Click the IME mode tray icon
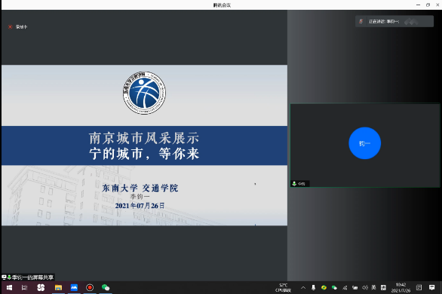 point(383,287)
